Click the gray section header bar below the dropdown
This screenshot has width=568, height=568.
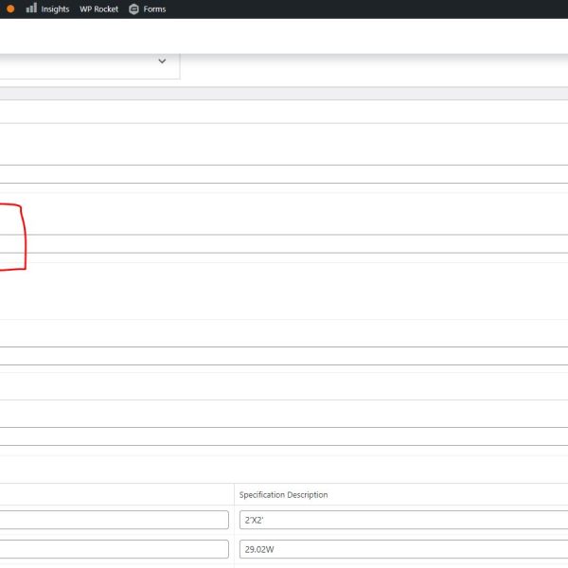tap(284, 93)
